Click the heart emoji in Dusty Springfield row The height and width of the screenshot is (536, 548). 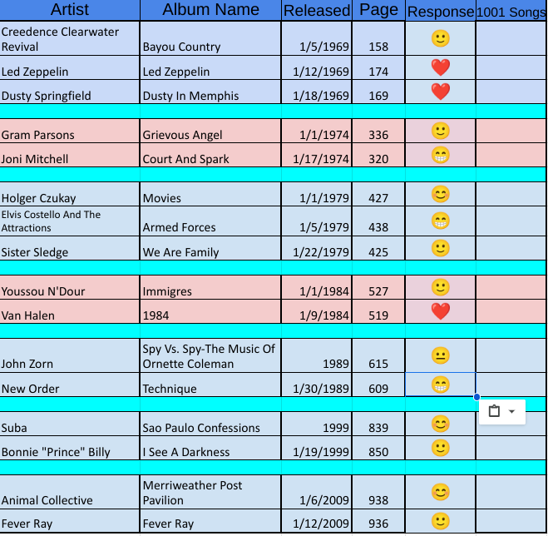click(441, 92)
